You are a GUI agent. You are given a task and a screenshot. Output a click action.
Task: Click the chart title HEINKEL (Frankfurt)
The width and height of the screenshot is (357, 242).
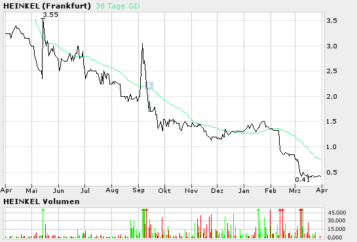pyautogui.click(x=47, y=6)
